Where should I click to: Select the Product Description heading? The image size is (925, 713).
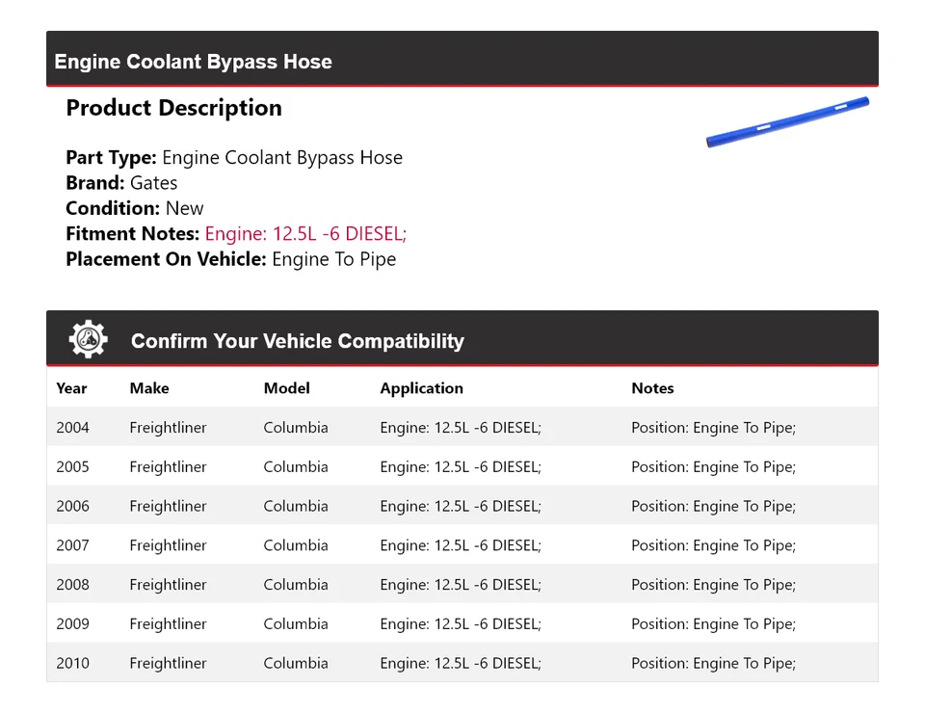(x=174, y=108)
